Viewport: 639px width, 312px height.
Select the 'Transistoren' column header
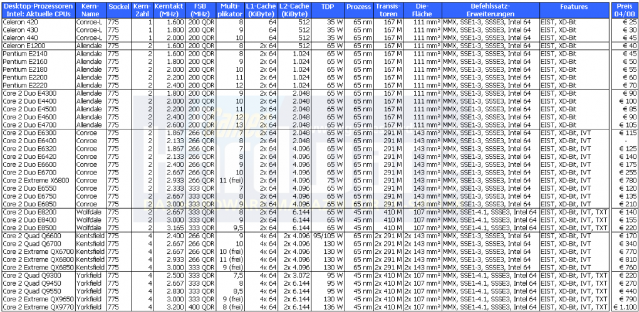tap(388, 10)
